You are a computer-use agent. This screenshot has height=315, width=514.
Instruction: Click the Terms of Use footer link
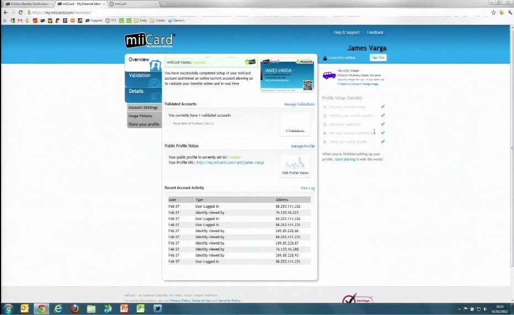(x=201, y=301)
